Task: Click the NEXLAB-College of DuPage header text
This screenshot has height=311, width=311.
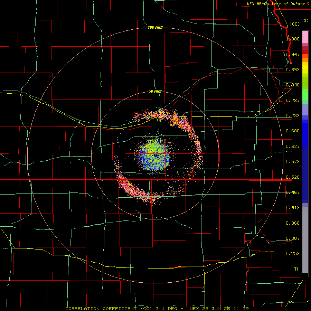Action: pos(276,4)
